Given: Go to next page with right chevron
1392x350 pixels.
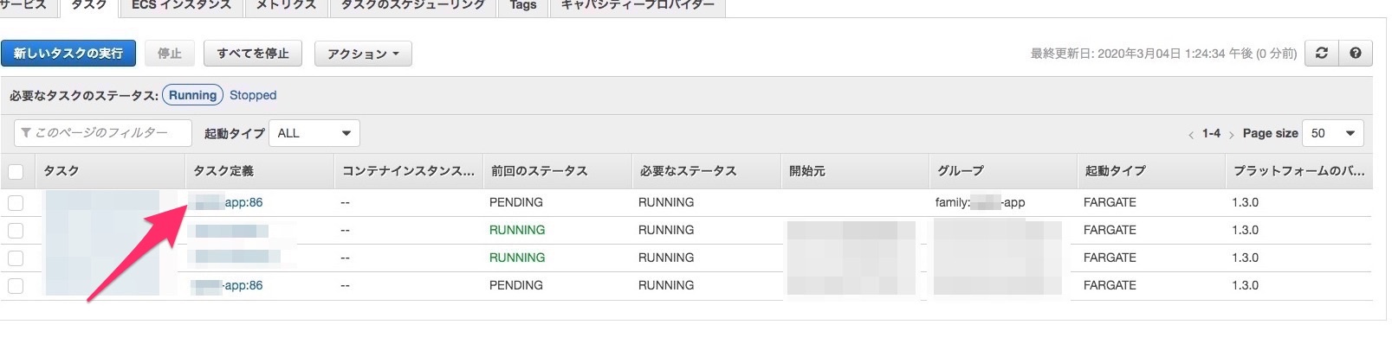Looking at the screenshot, I should click(x=1231, y=135).
